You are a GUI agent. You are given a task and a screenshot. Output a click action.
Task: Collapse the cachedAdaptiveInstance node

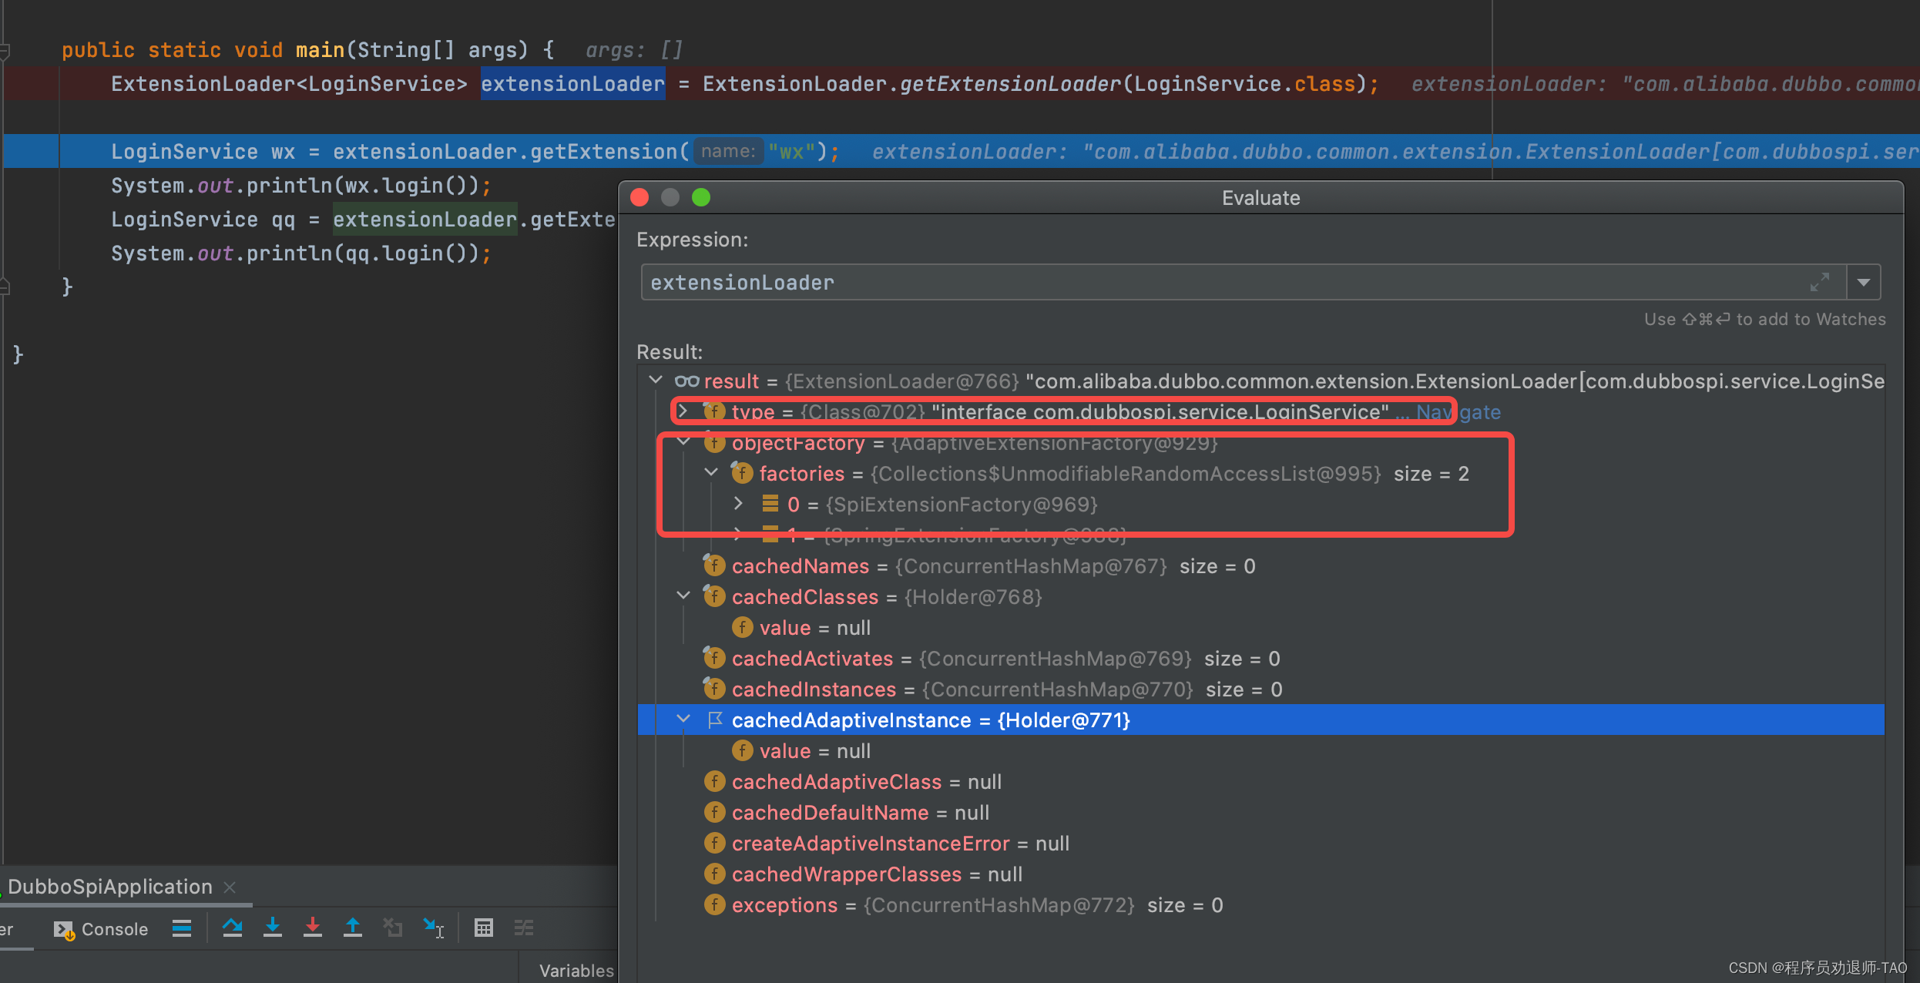[x=683, y=720]
